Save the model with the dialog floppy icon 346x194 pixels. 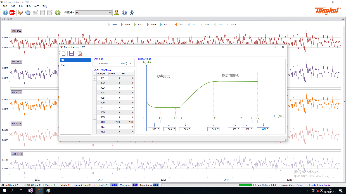pyautogui.click(x=71, y=54)
